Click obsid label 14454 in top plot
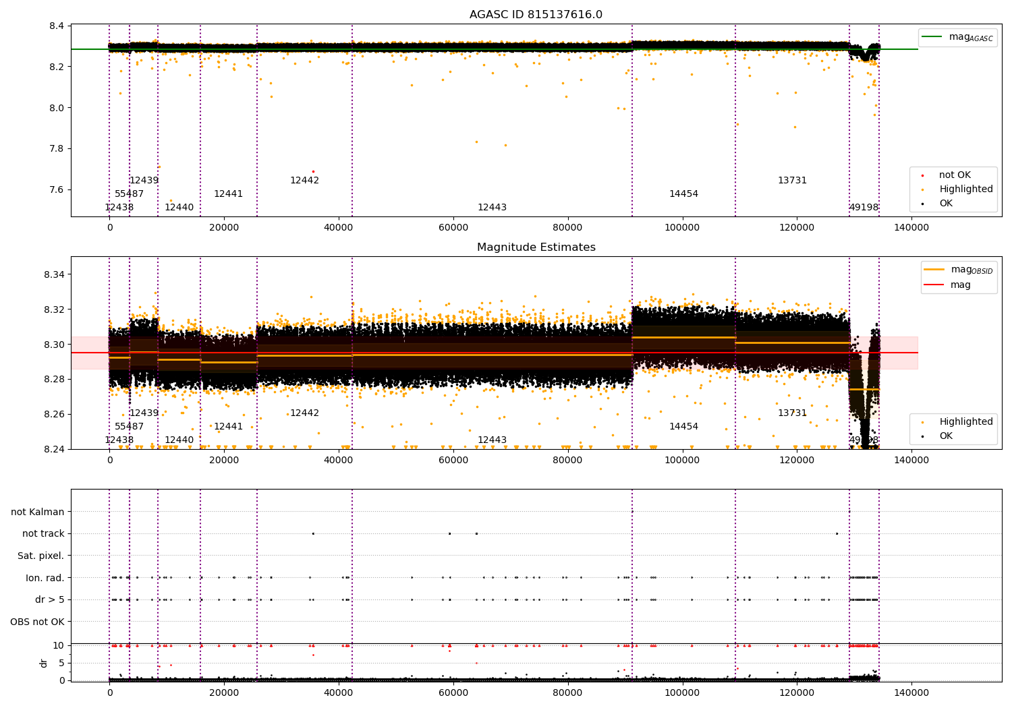Viewport: 1012px width, 708px height. (x=684, y=194)
